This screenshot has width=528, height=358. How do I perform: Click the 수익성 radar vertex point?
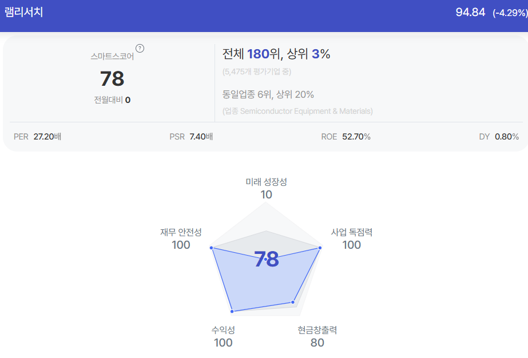coord(232,312)
